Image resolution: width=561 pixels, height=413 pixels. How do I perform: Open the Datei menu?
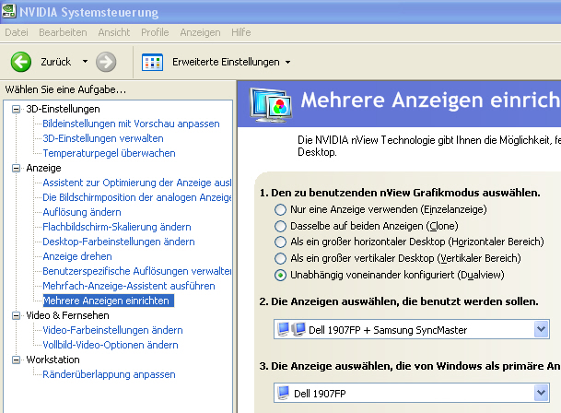17,32
